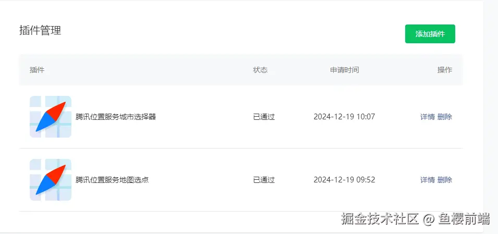Click 已通过 status of 城市选择器 row
The height and width of the screenshot is (234, 498).
[x=264, y=117]
